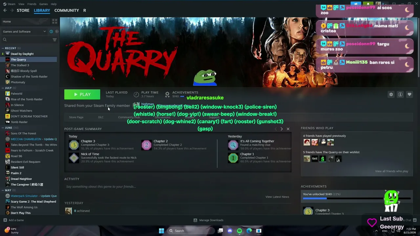Click the achievements unlocked progress bar
This screenshot has width=420, height=236.
(357, 198)
